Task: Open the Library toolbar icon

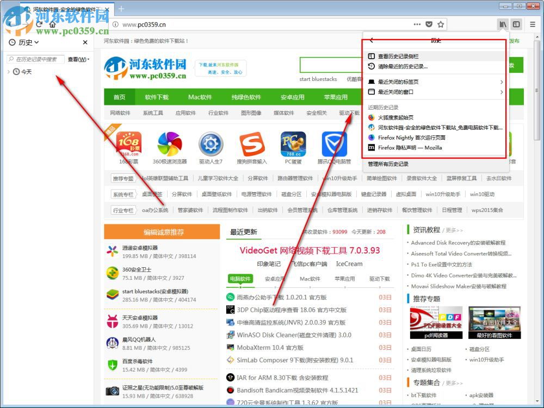Action: (504, 24)
